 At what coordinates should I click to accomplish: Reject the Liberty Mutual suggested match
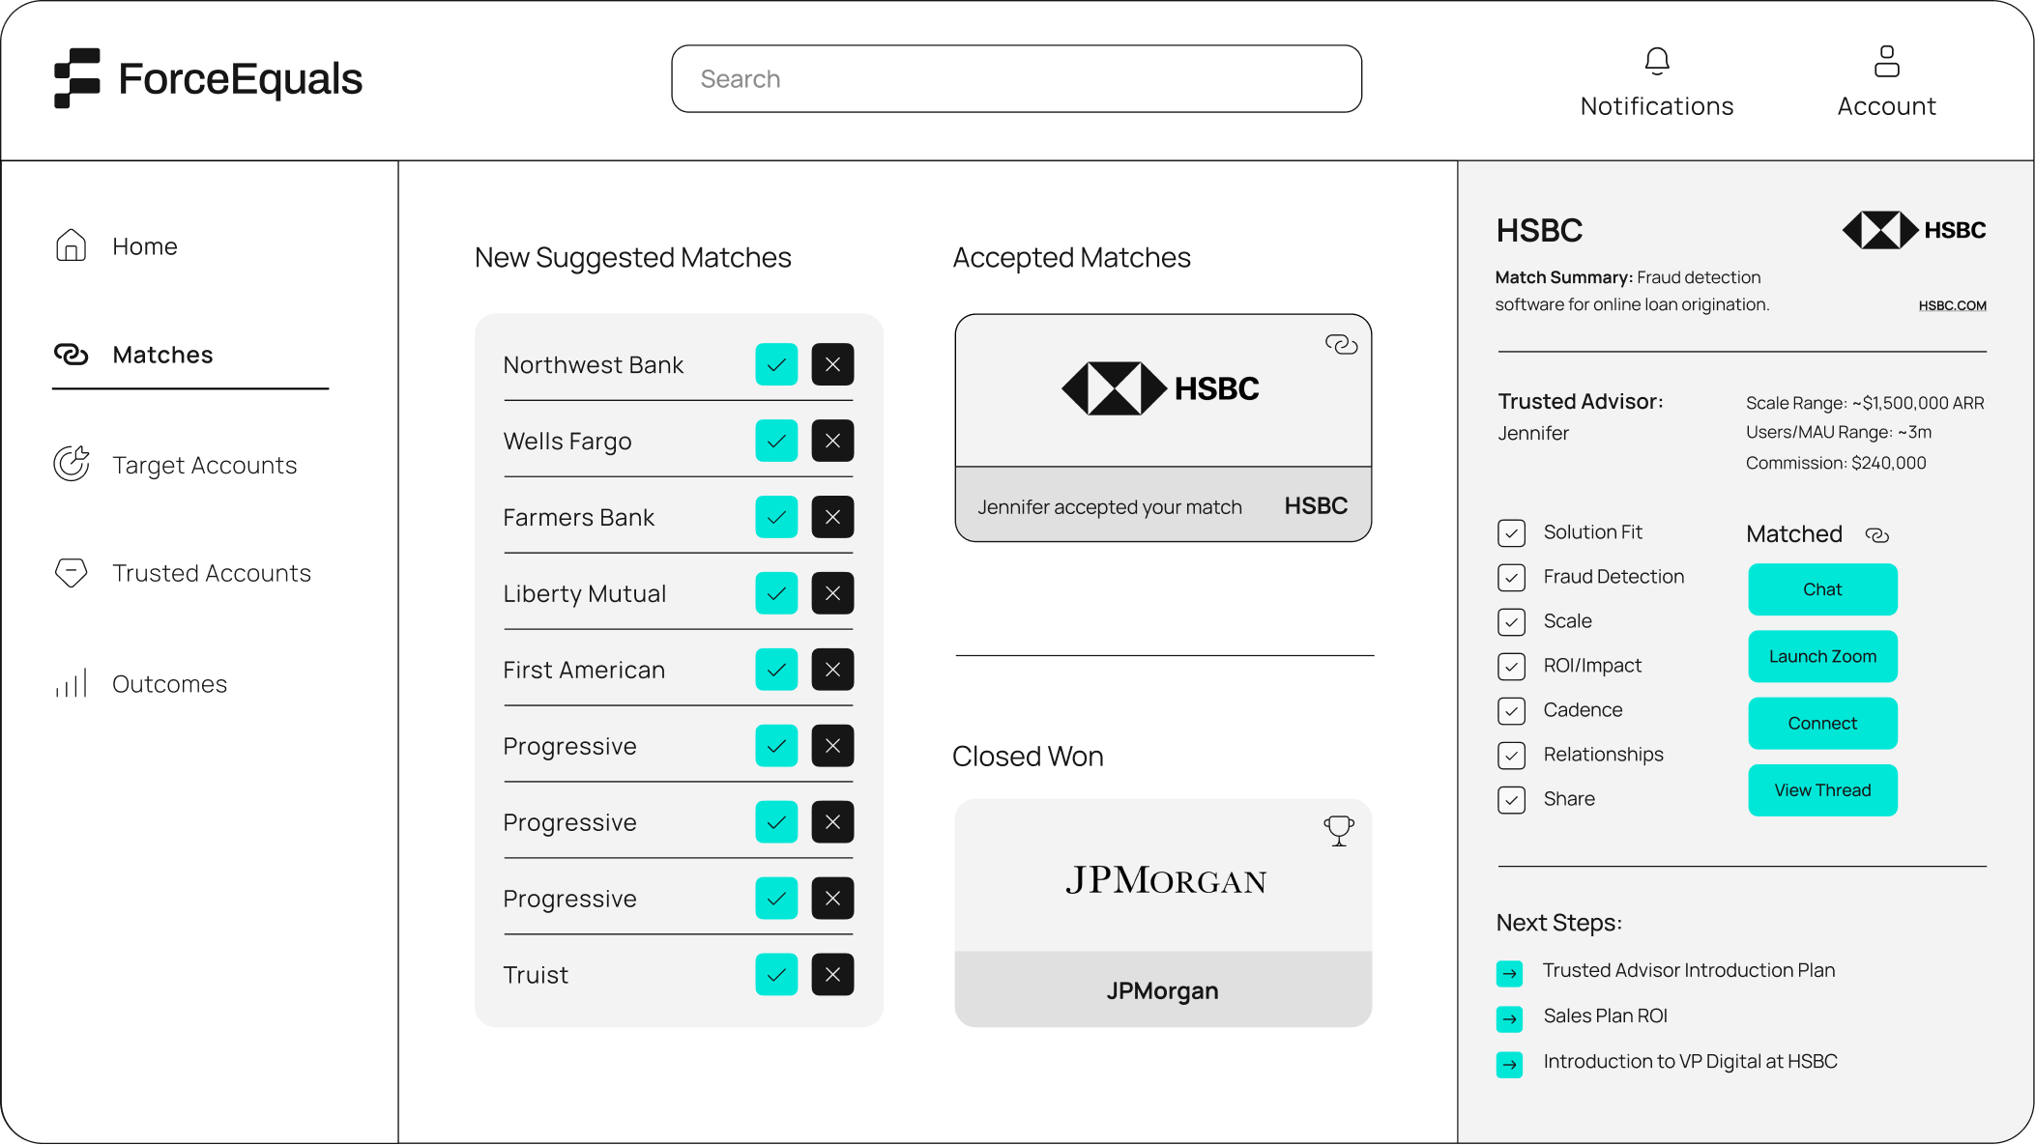[832, 593]
